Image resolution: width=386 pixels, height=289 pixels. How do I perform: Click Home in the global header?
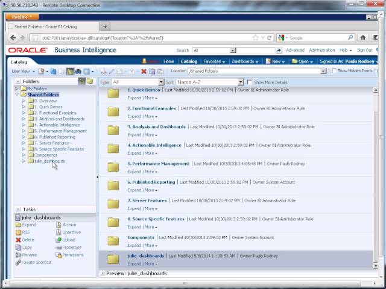point(169,61)
